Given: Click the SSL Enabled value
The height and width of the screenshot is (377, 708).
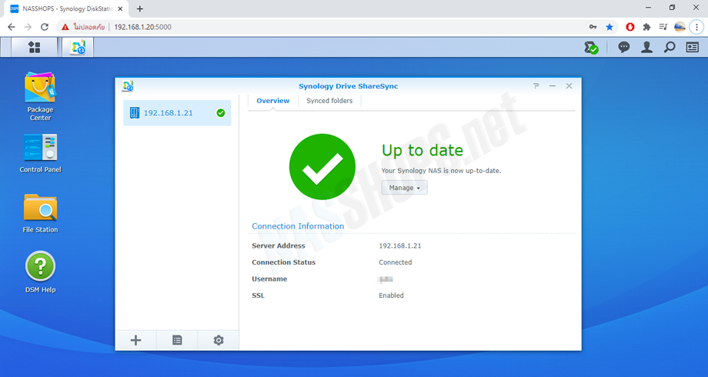Looking at the screenshot, I should (x=391, y=295).
